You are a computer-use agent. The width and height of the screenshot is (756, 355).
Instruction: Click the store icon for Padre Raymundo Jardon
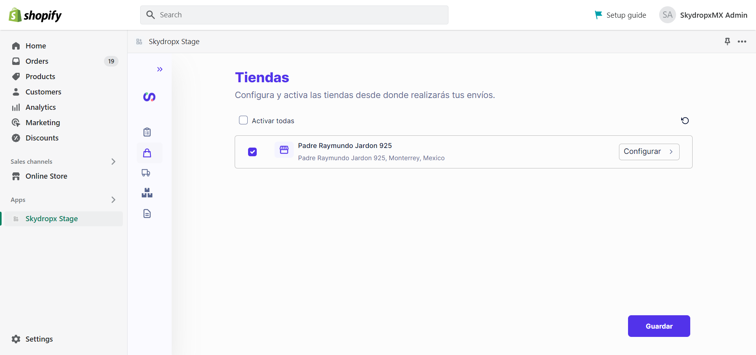(x=284, y=150)
